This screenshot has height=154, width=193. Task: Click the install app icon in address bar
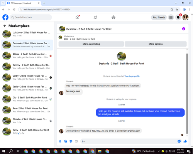pos(172,10)
